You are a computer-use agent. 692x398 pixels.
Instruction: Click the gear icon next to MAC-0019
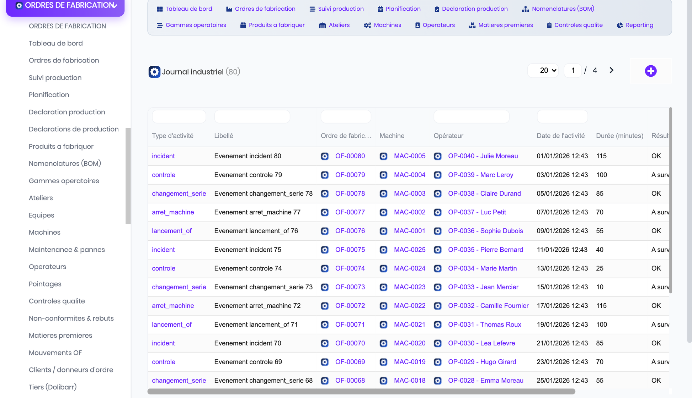click(x=383, y=362)
